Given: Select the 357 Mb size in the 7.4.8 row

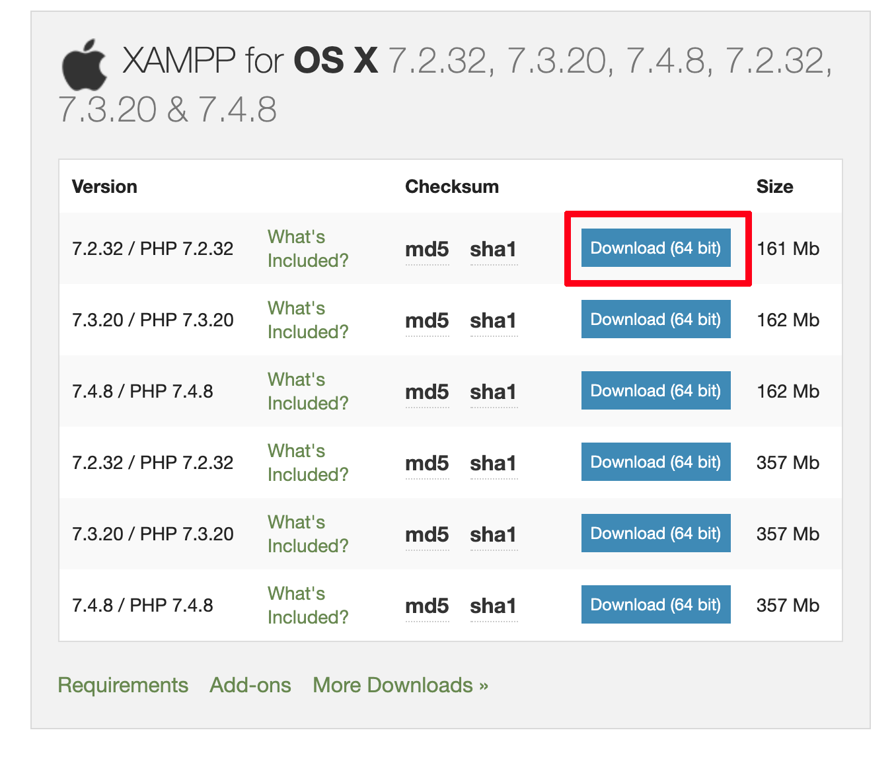Looking at the screenshot, I should 788,605.
